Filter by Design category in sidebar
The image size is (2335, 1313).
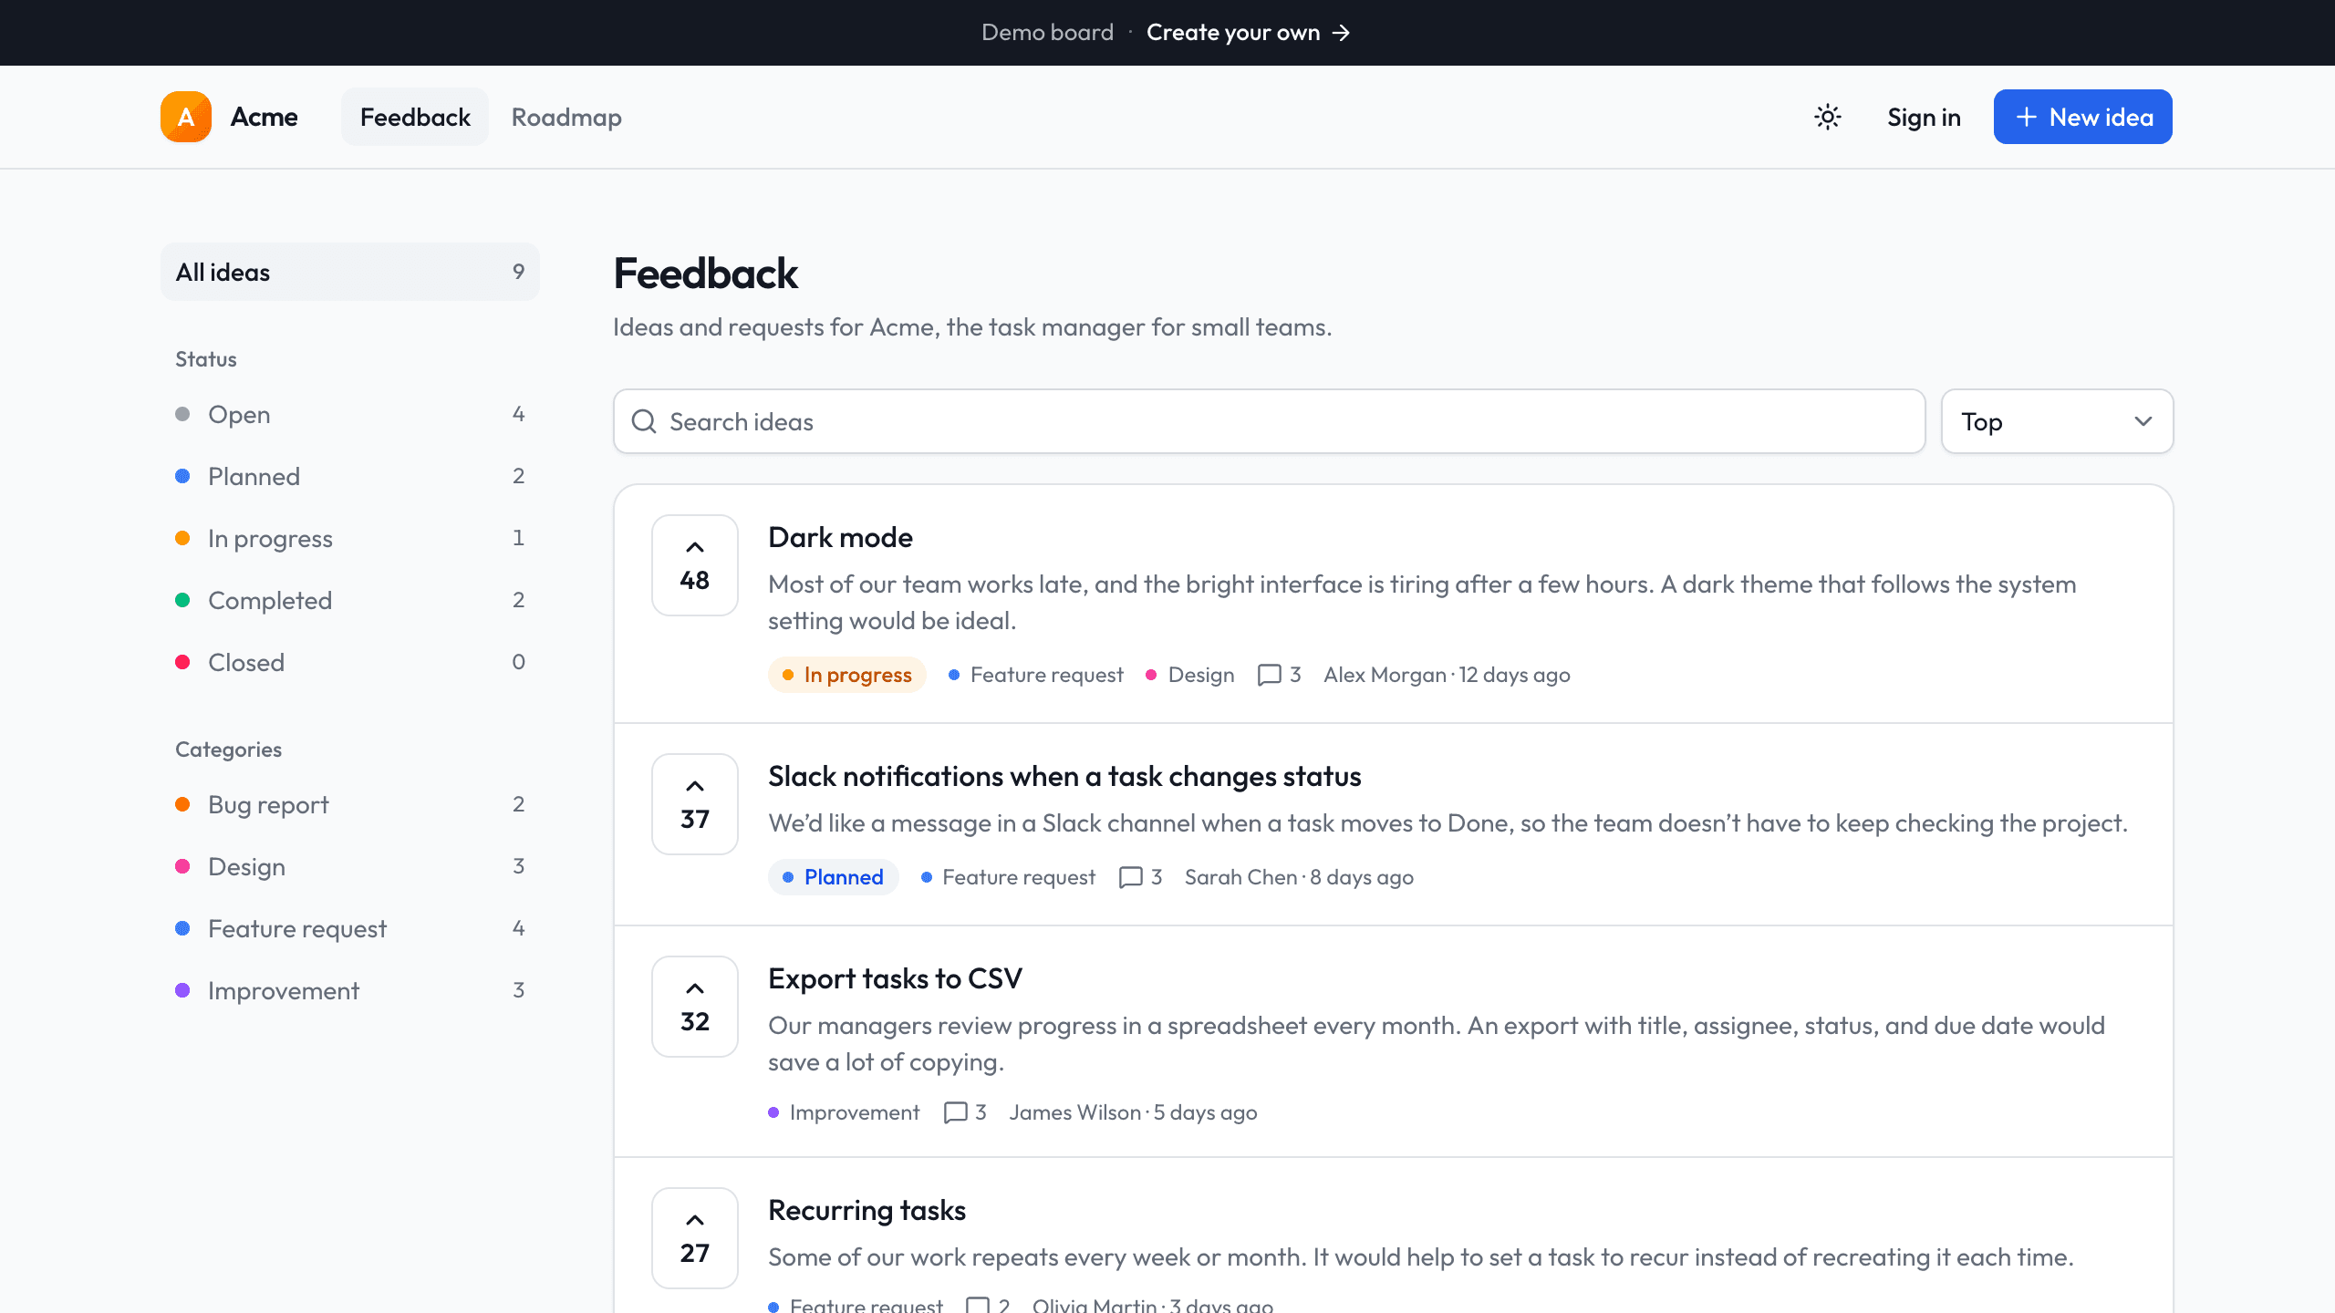tap(350, 866)
